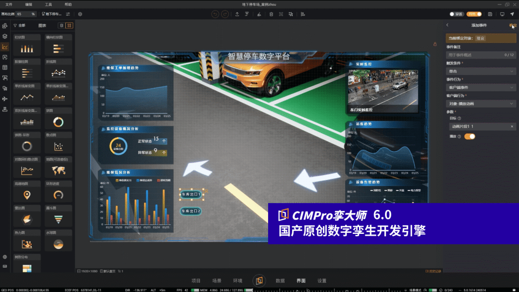Select the 车库出口1 button on canvas
Image resolution: width=519 pixels, height=292 pixels.
[191, 194]
